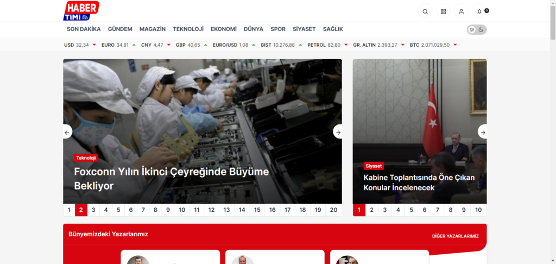The image size is (556, 264).
Task: Select main slider page 16
Action: tap(273, 210)
